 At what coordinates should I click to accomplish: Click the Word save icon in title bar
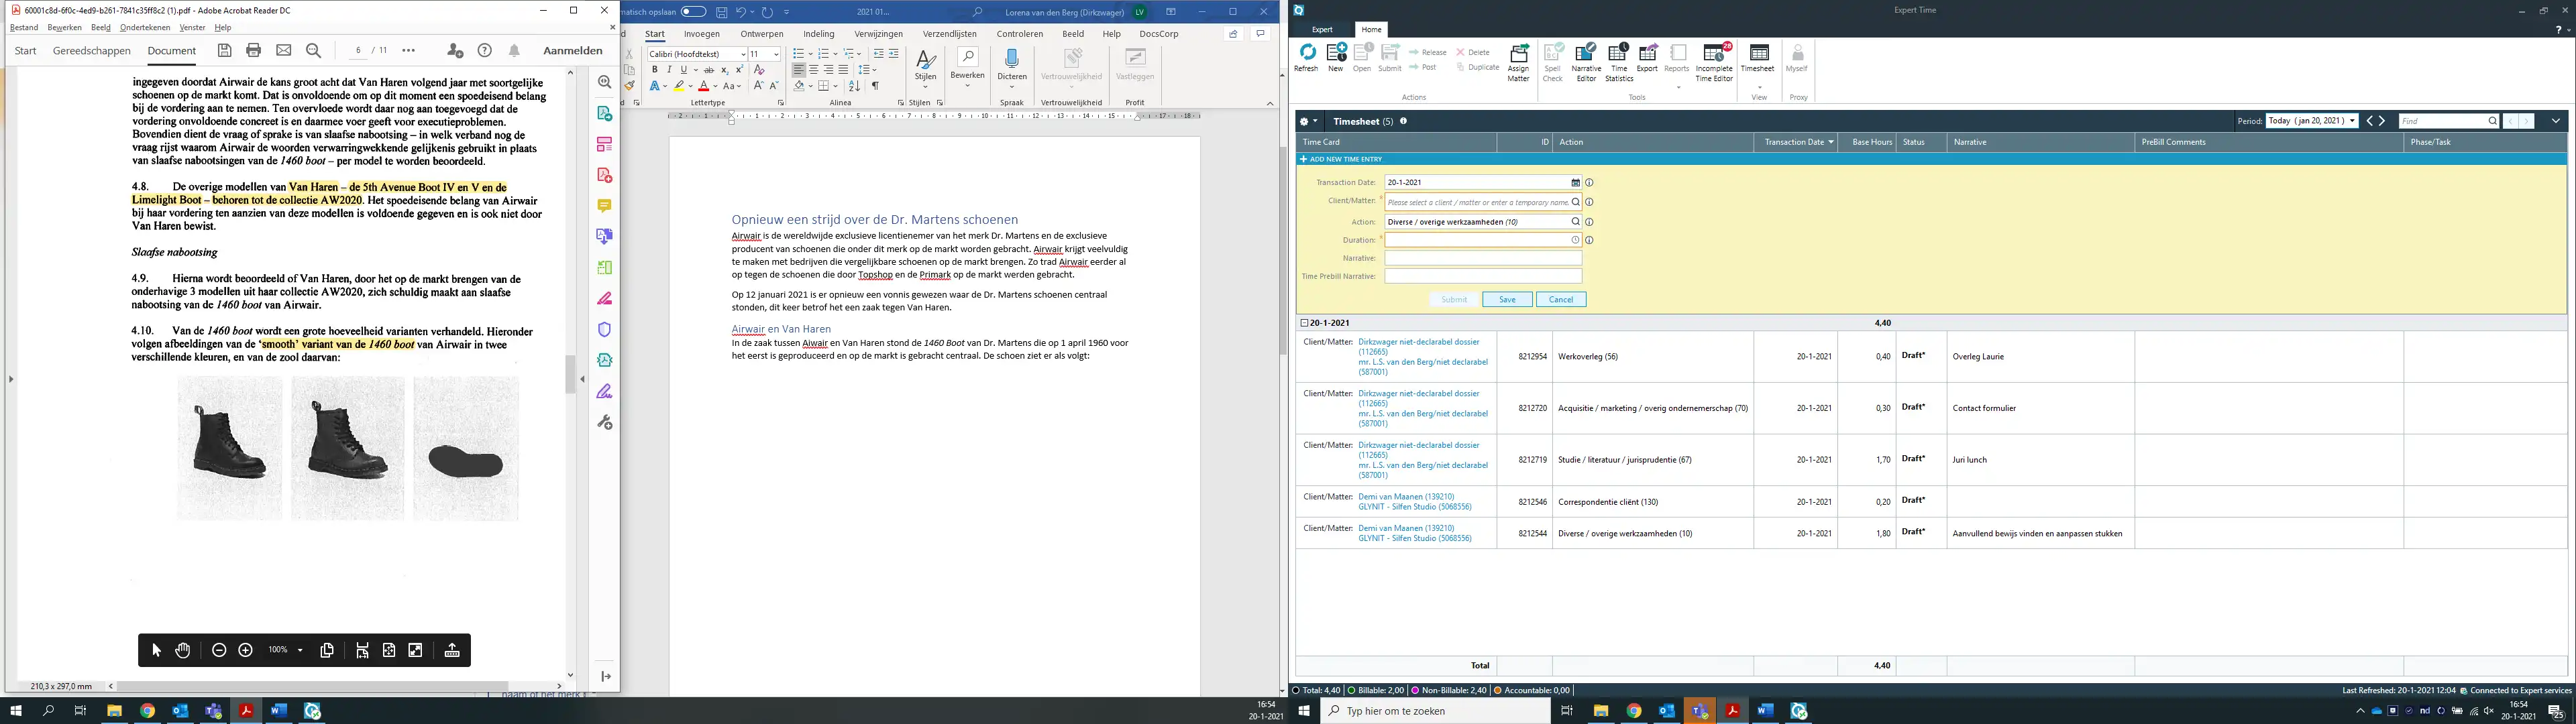coord(721,12)
